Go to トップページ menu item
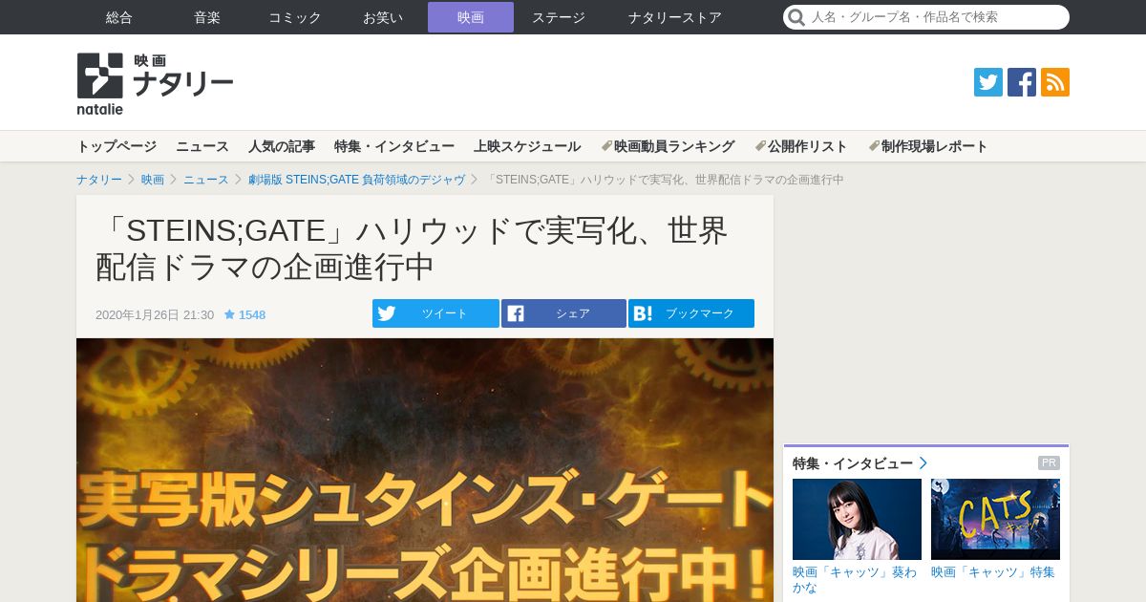1146x602 pixels. 117,146
